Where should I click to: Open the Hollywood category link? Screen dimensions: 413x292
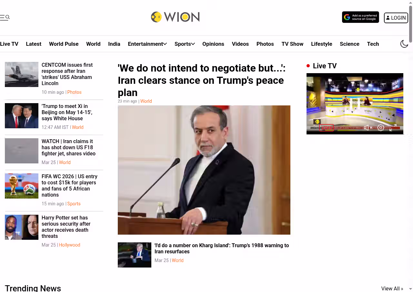point(69,245)
